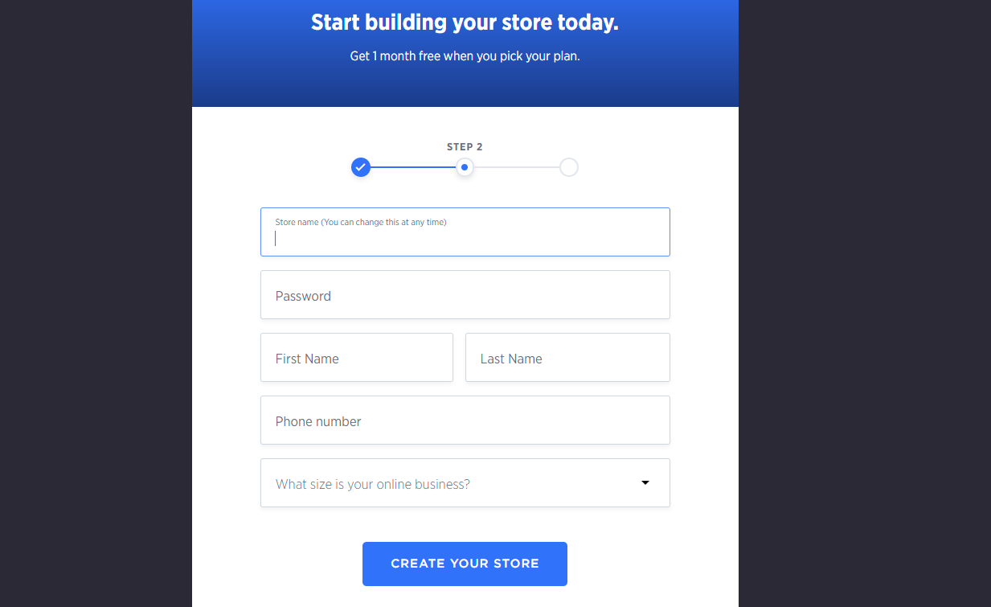991x607 pixels.
Task: Click into the Password field
Action: pyautogui.click(x=465, y=295)
